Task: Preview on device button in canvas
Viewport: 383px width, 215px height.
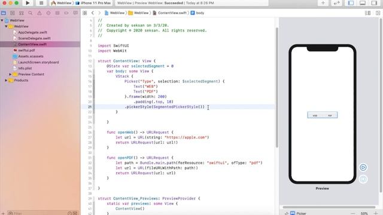Action: 363,179
